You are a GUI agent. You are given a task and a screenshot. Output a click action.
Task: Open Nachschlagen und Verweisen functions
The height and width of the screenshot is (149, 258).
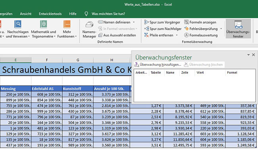(x=18, y=29)
